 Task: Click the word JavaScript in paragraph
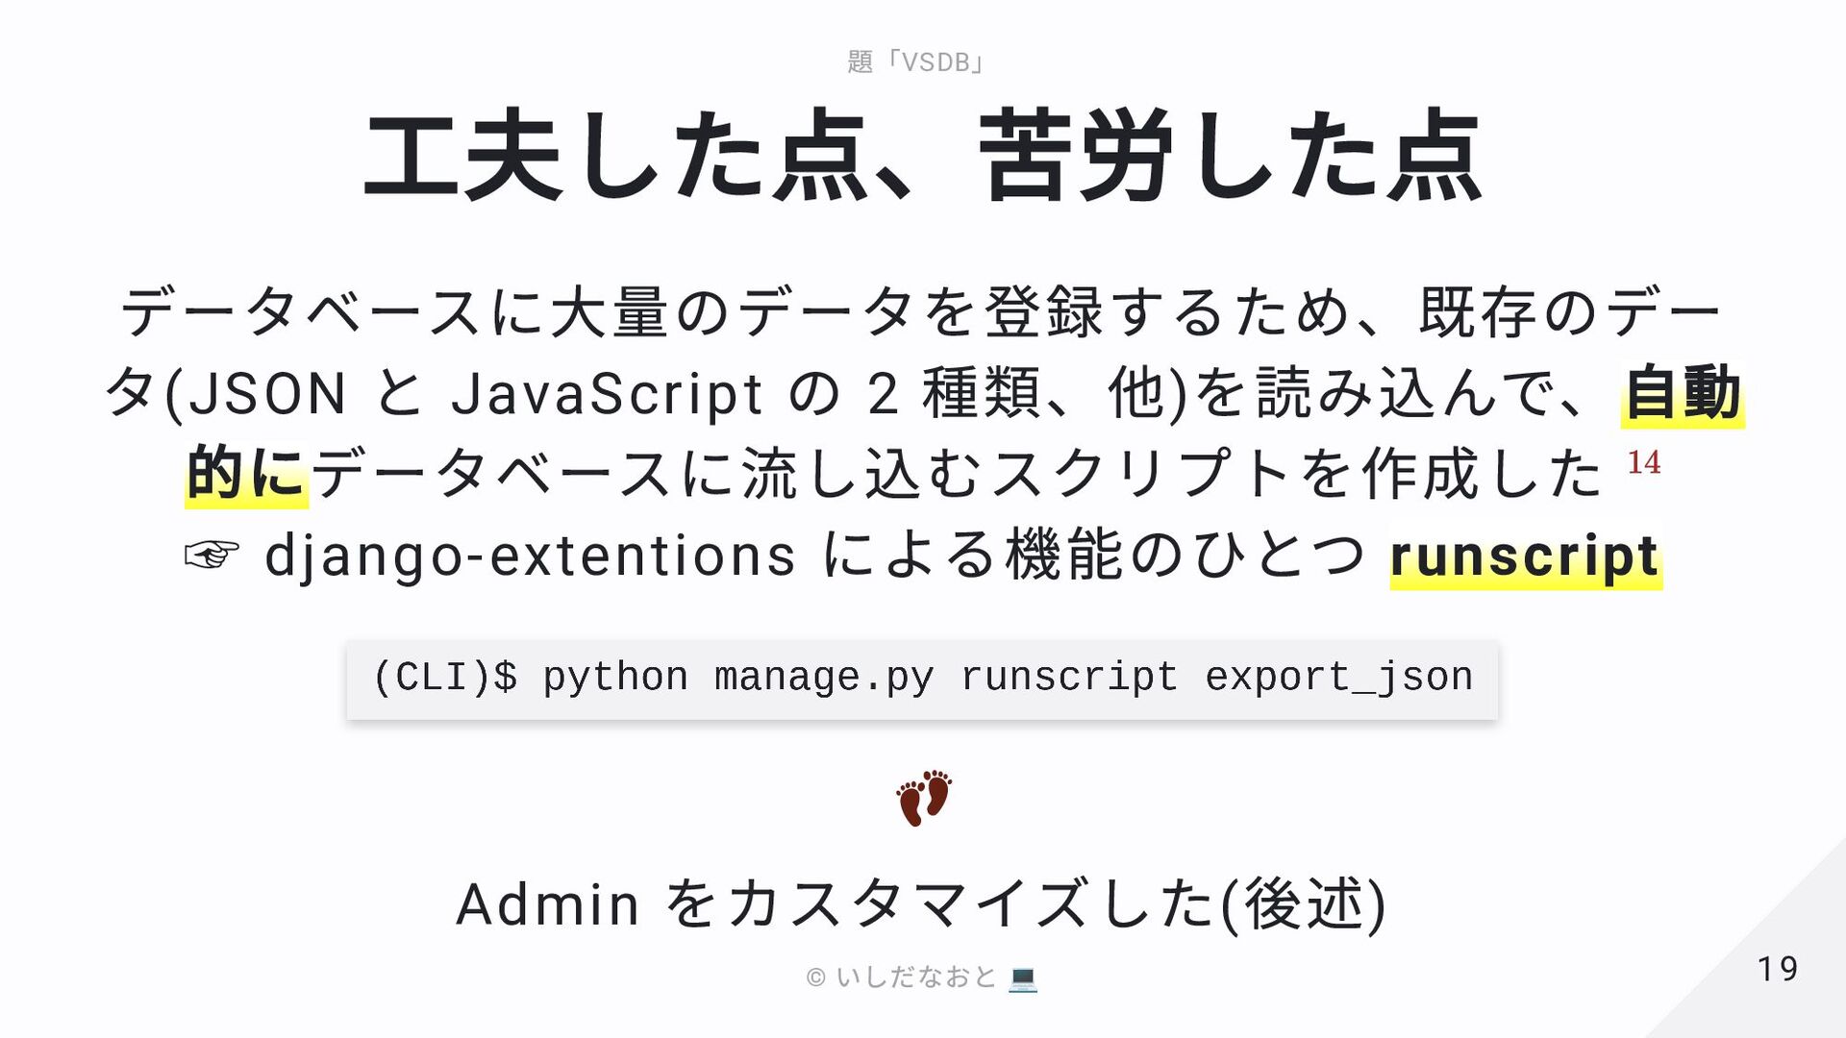point(607,394)
